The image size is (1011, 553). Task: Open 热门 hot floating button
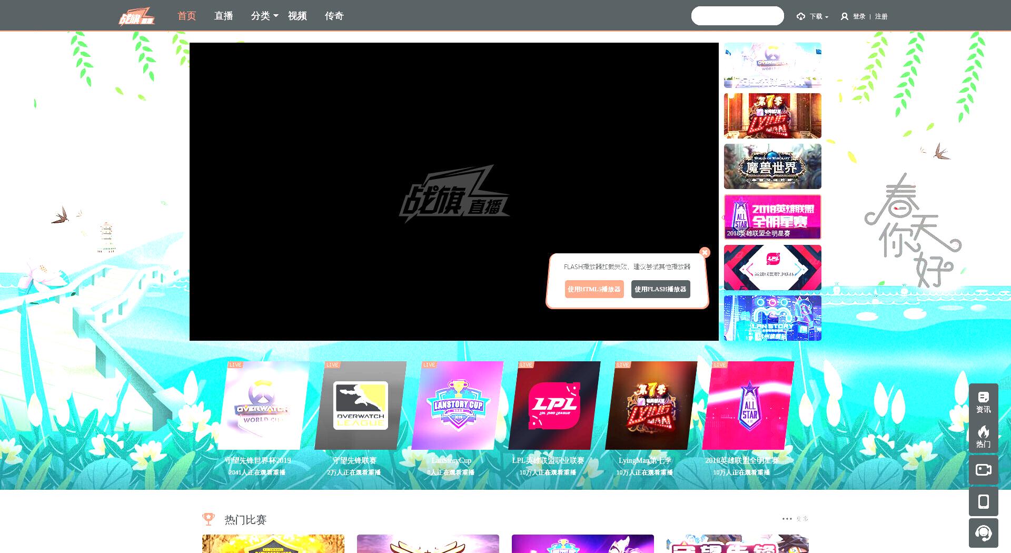tap(983, 436)
